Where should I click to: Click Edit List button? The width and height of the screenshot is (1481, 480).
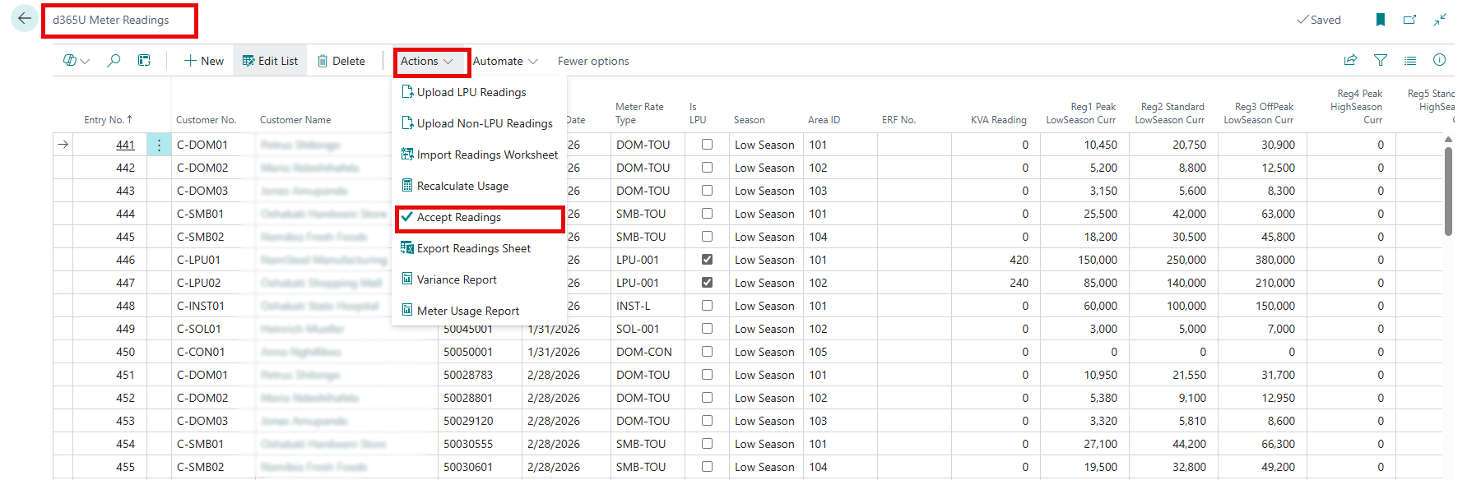click(x=270, y=61)
